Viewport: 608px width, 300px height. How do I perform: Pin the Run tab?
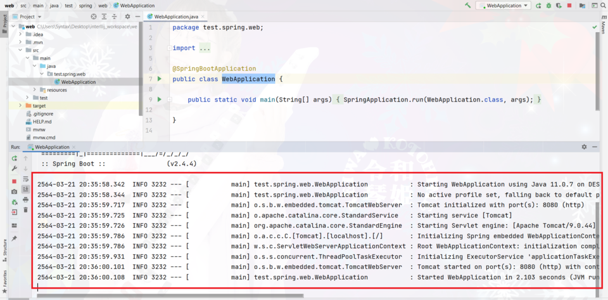point(15,238)
